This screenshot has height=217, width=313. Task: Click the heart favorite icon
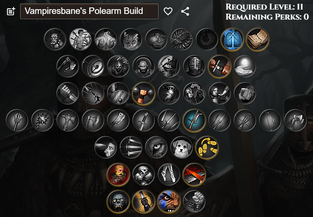pos(168,11)
